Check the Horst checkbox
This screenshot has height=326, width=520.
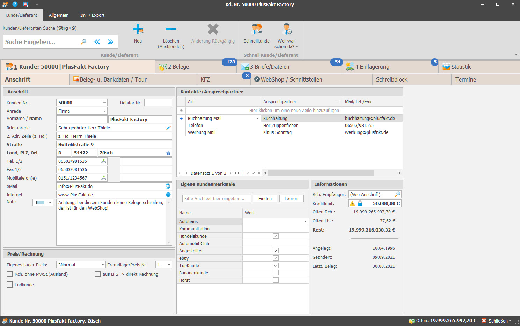[x=276, y=280]
